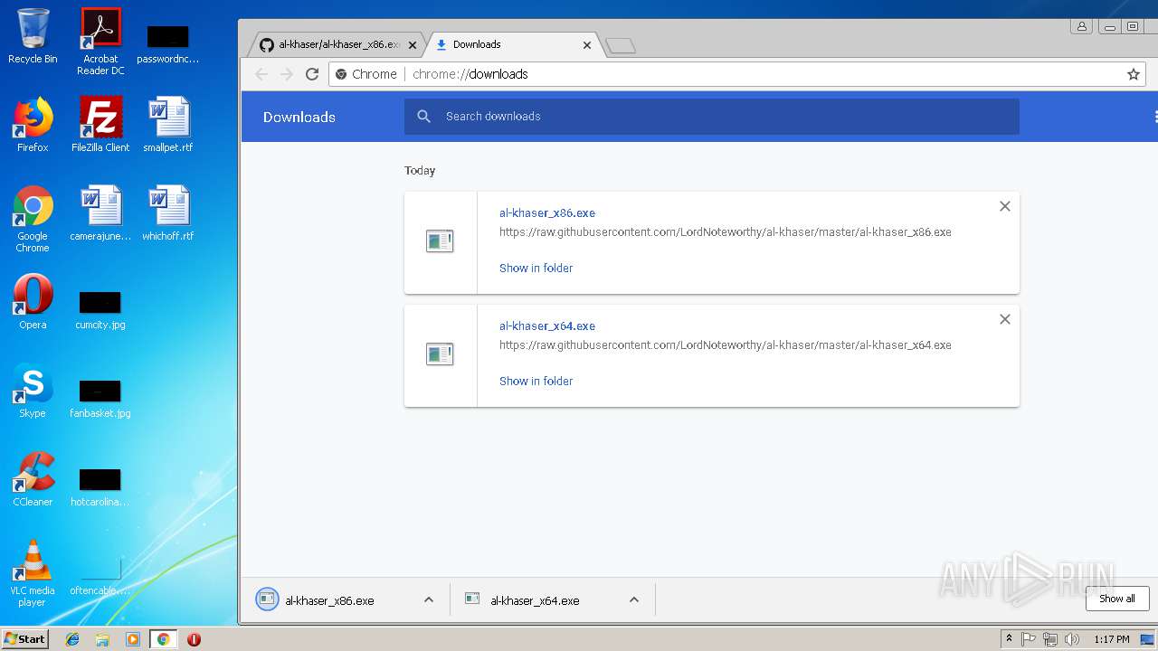Image resolution: width=1158 pixels, height=651 pixels.
Task: Click the network icon in system tray
Action: tap(1050, 639)
